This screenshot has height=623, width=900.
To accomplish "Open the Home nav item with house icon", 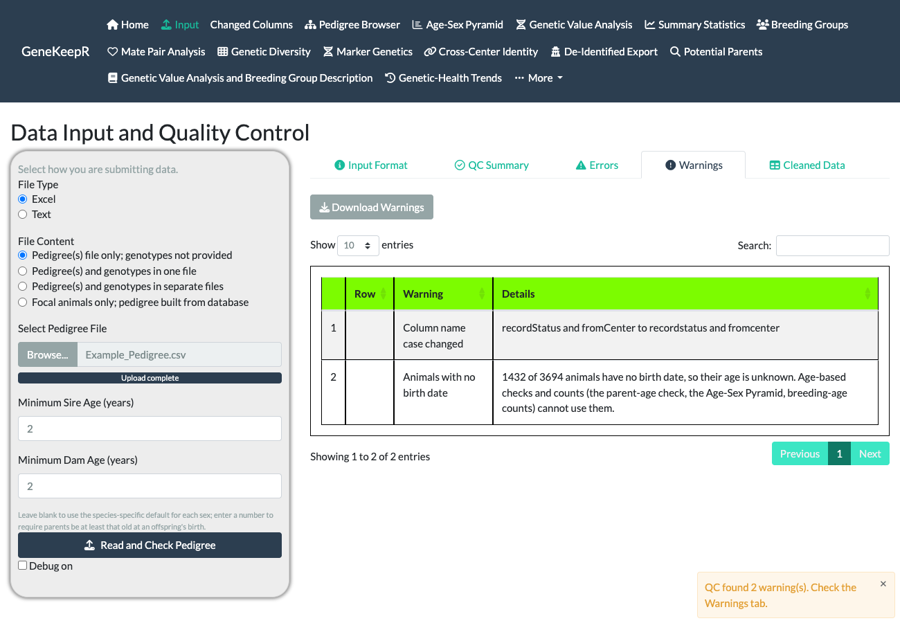I will tap(127, 24).
